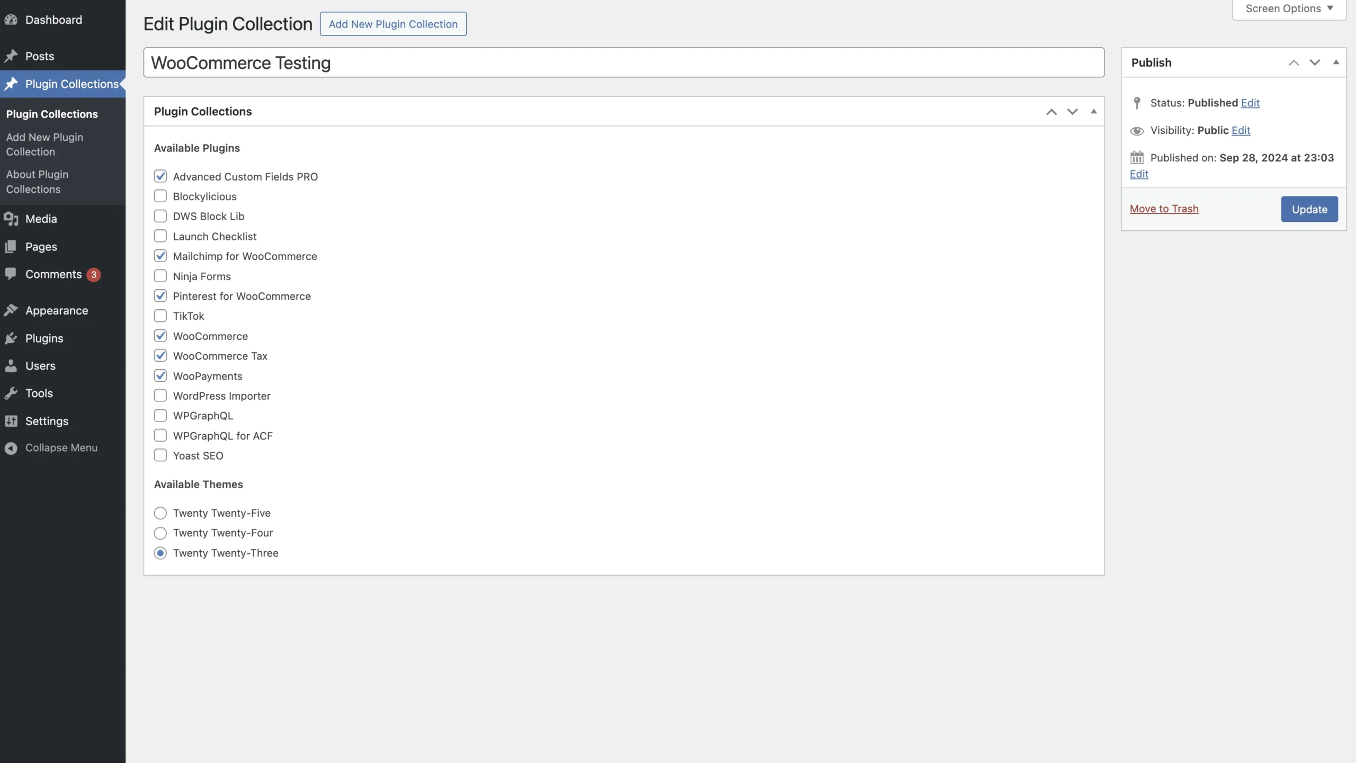
Task: Toggle the Publish panel closed
Action: [1336, 62]
